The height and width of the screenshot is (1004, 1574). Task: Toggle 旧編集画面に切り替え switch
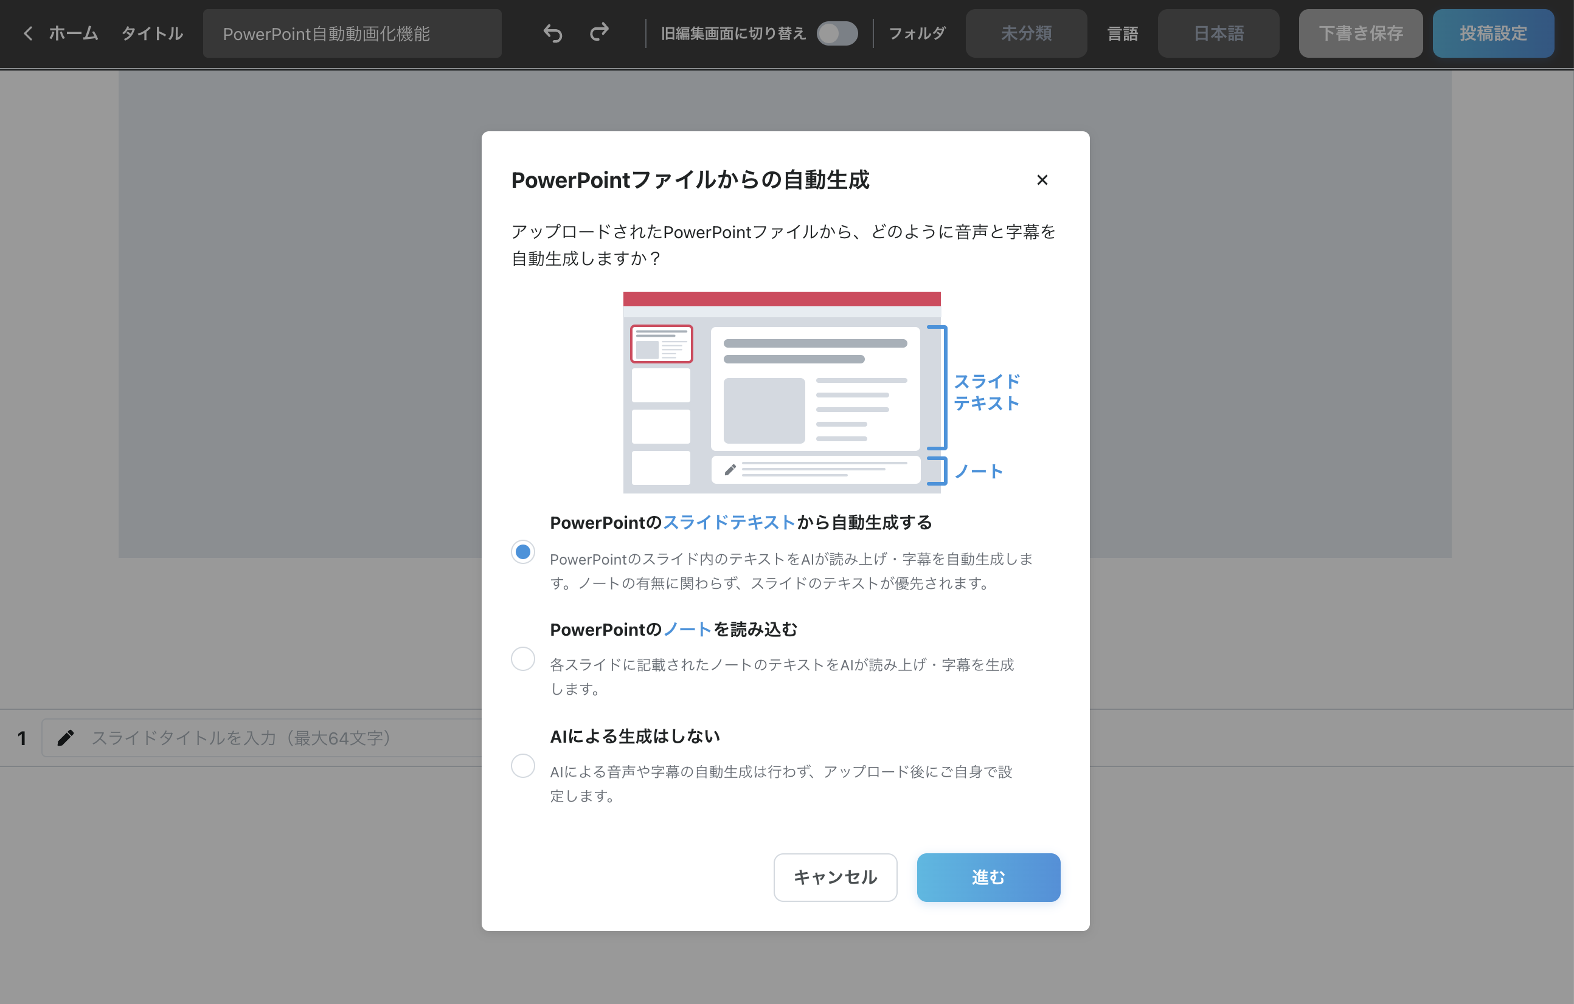[x=837, y=33]
